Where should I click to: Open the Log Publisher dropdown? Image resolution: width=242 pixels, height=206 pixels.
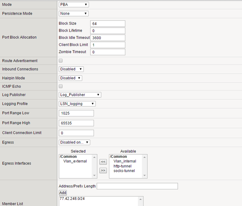tap(80, 95)
